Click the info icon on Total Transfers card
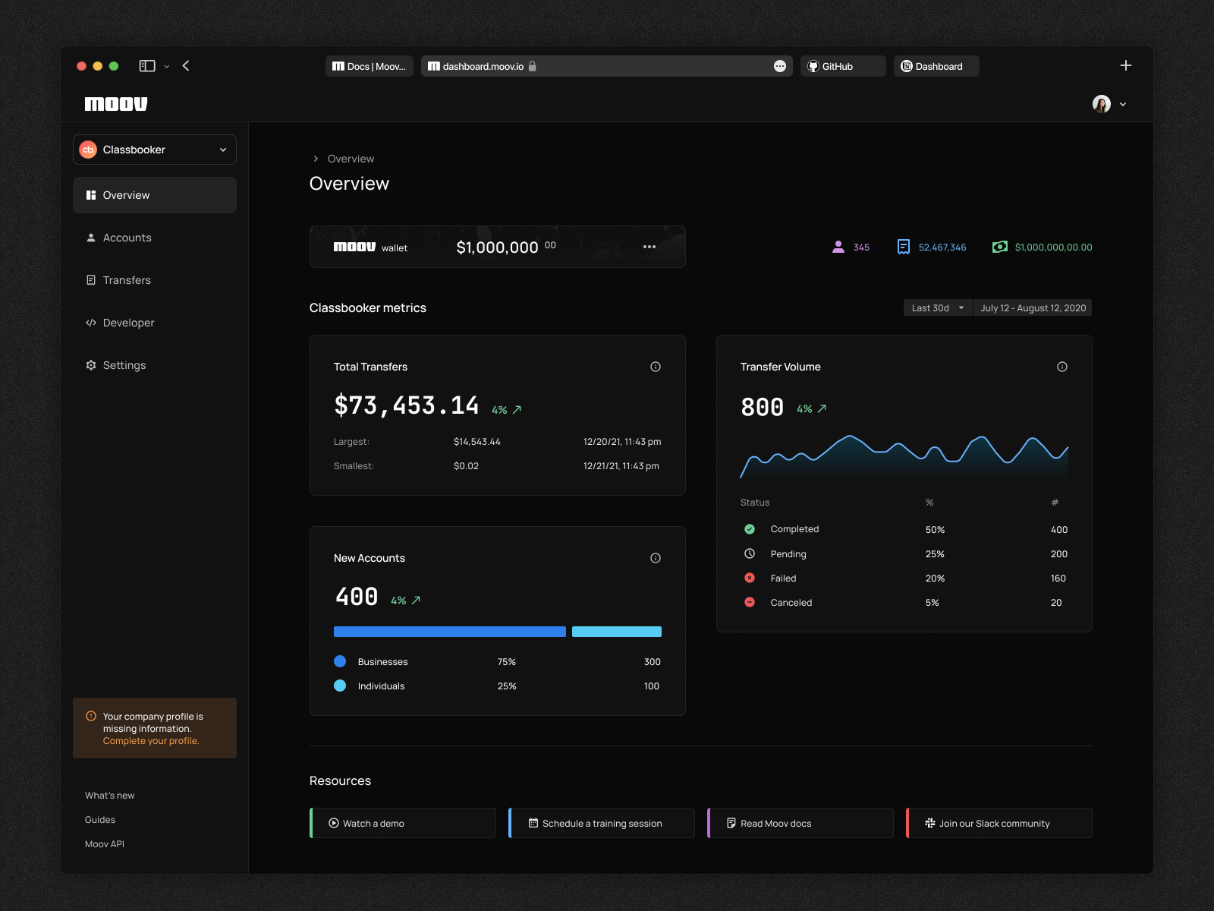 tap(655, 366)
